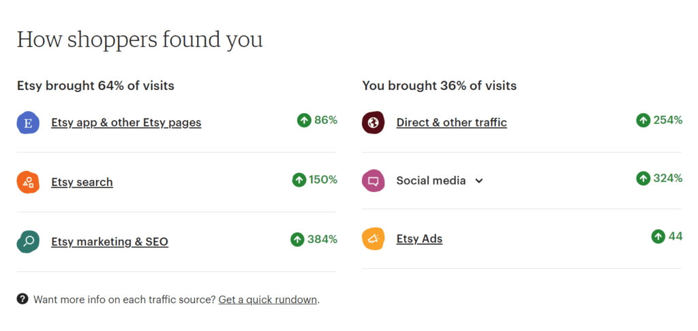This screenshot has height=331, width=698.
Task: Click the black question mark help icon
Action: (x=22, y=299)
